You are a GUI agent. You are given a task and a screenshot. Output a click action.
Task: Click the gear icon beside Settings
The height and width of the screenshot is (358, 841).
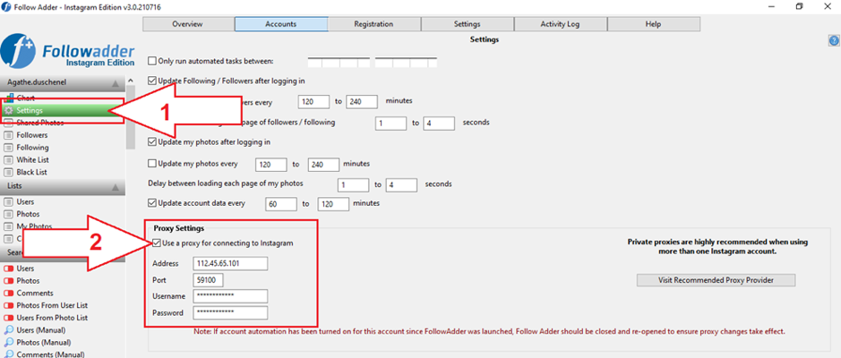point(9,110)
